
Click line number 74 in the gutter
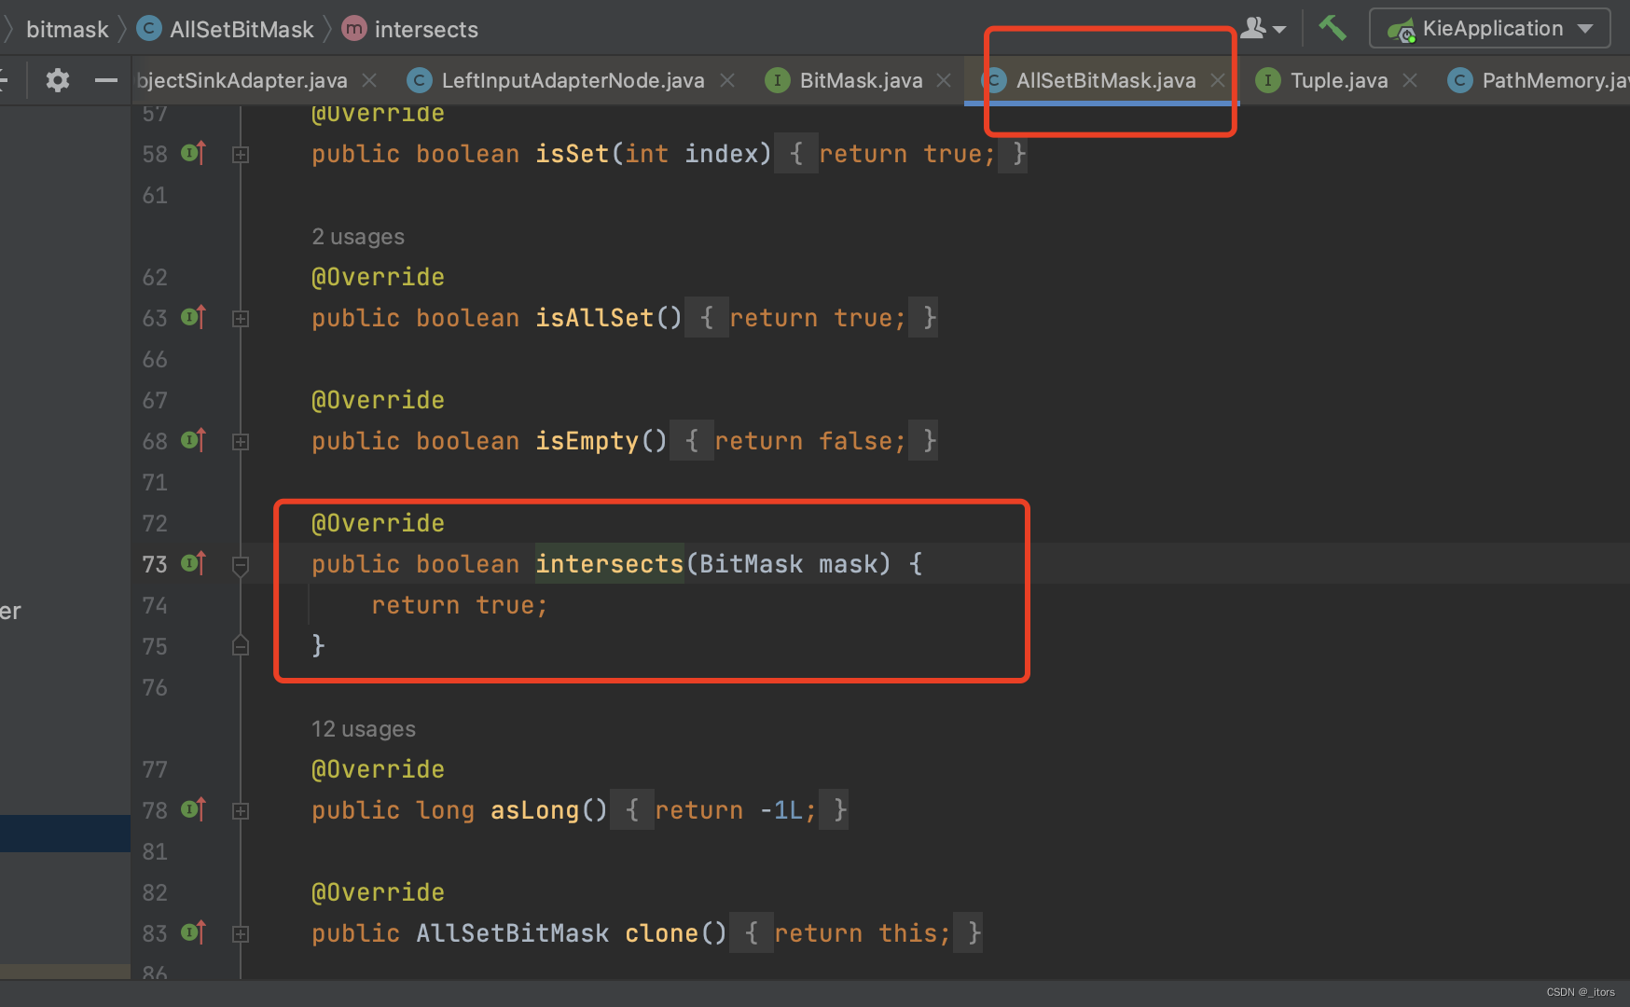(155, 605)
